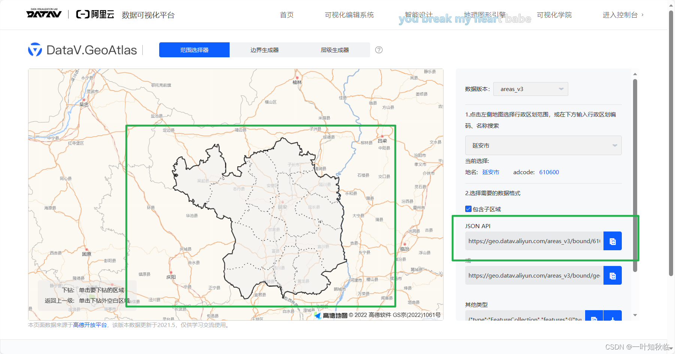The width and height of the screenshot is (675, 354).
Task: Open the help question-mark icon
Action: (x=379, y=50)
